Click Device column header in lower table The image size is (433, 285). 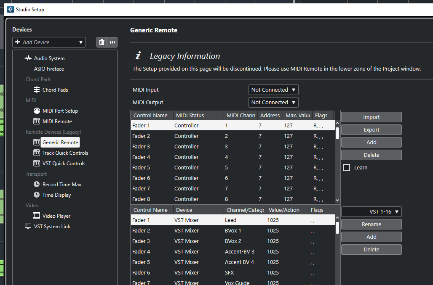198,210
